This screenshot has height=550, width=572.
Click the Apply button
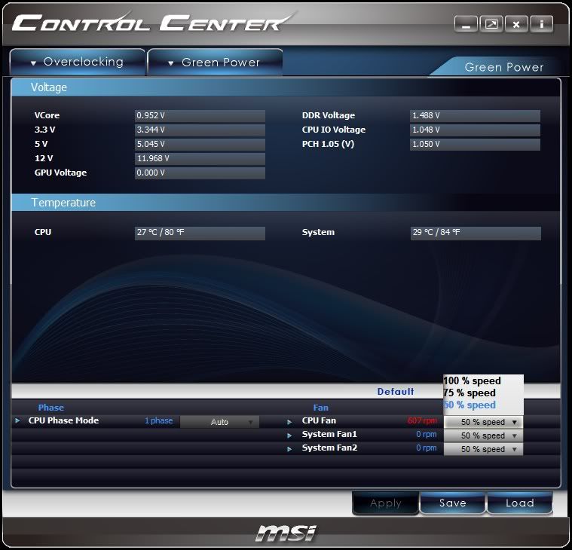click(386, 503)
